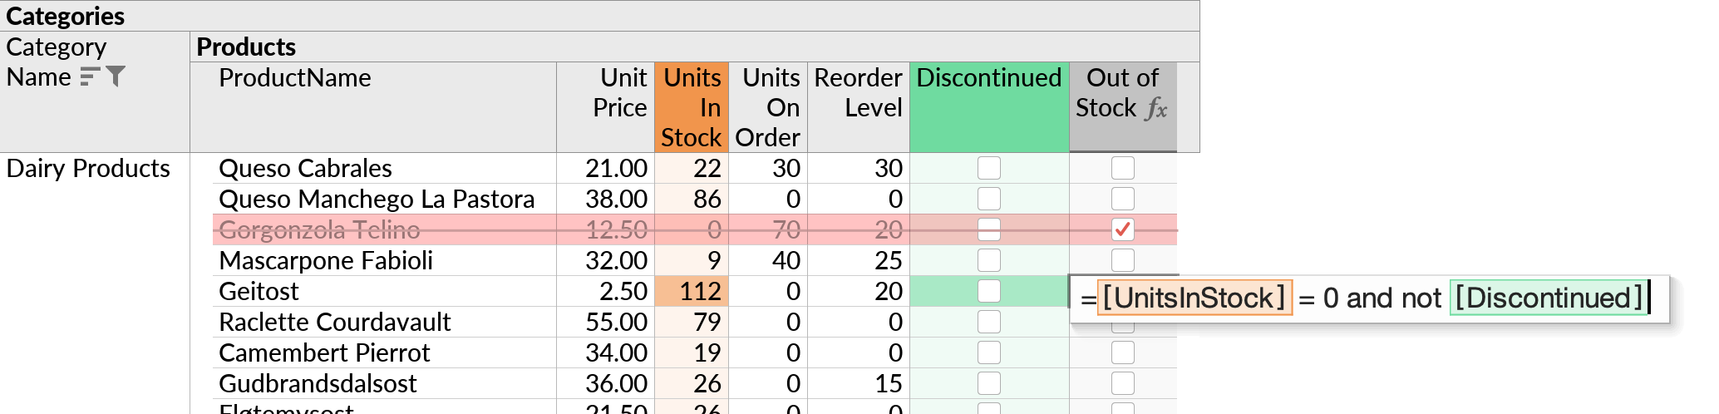
Task: Click the Products table header
Action: (x=695, y=47)
